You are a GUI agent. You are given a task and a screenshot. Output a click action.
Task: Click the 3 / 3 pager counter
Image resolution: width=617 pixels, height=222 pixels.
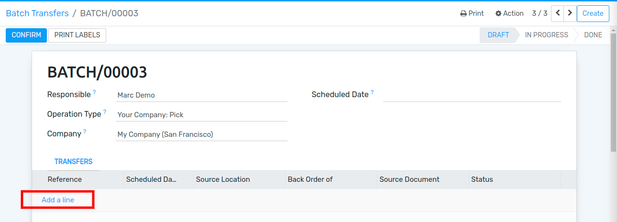(x=540, y=13)
